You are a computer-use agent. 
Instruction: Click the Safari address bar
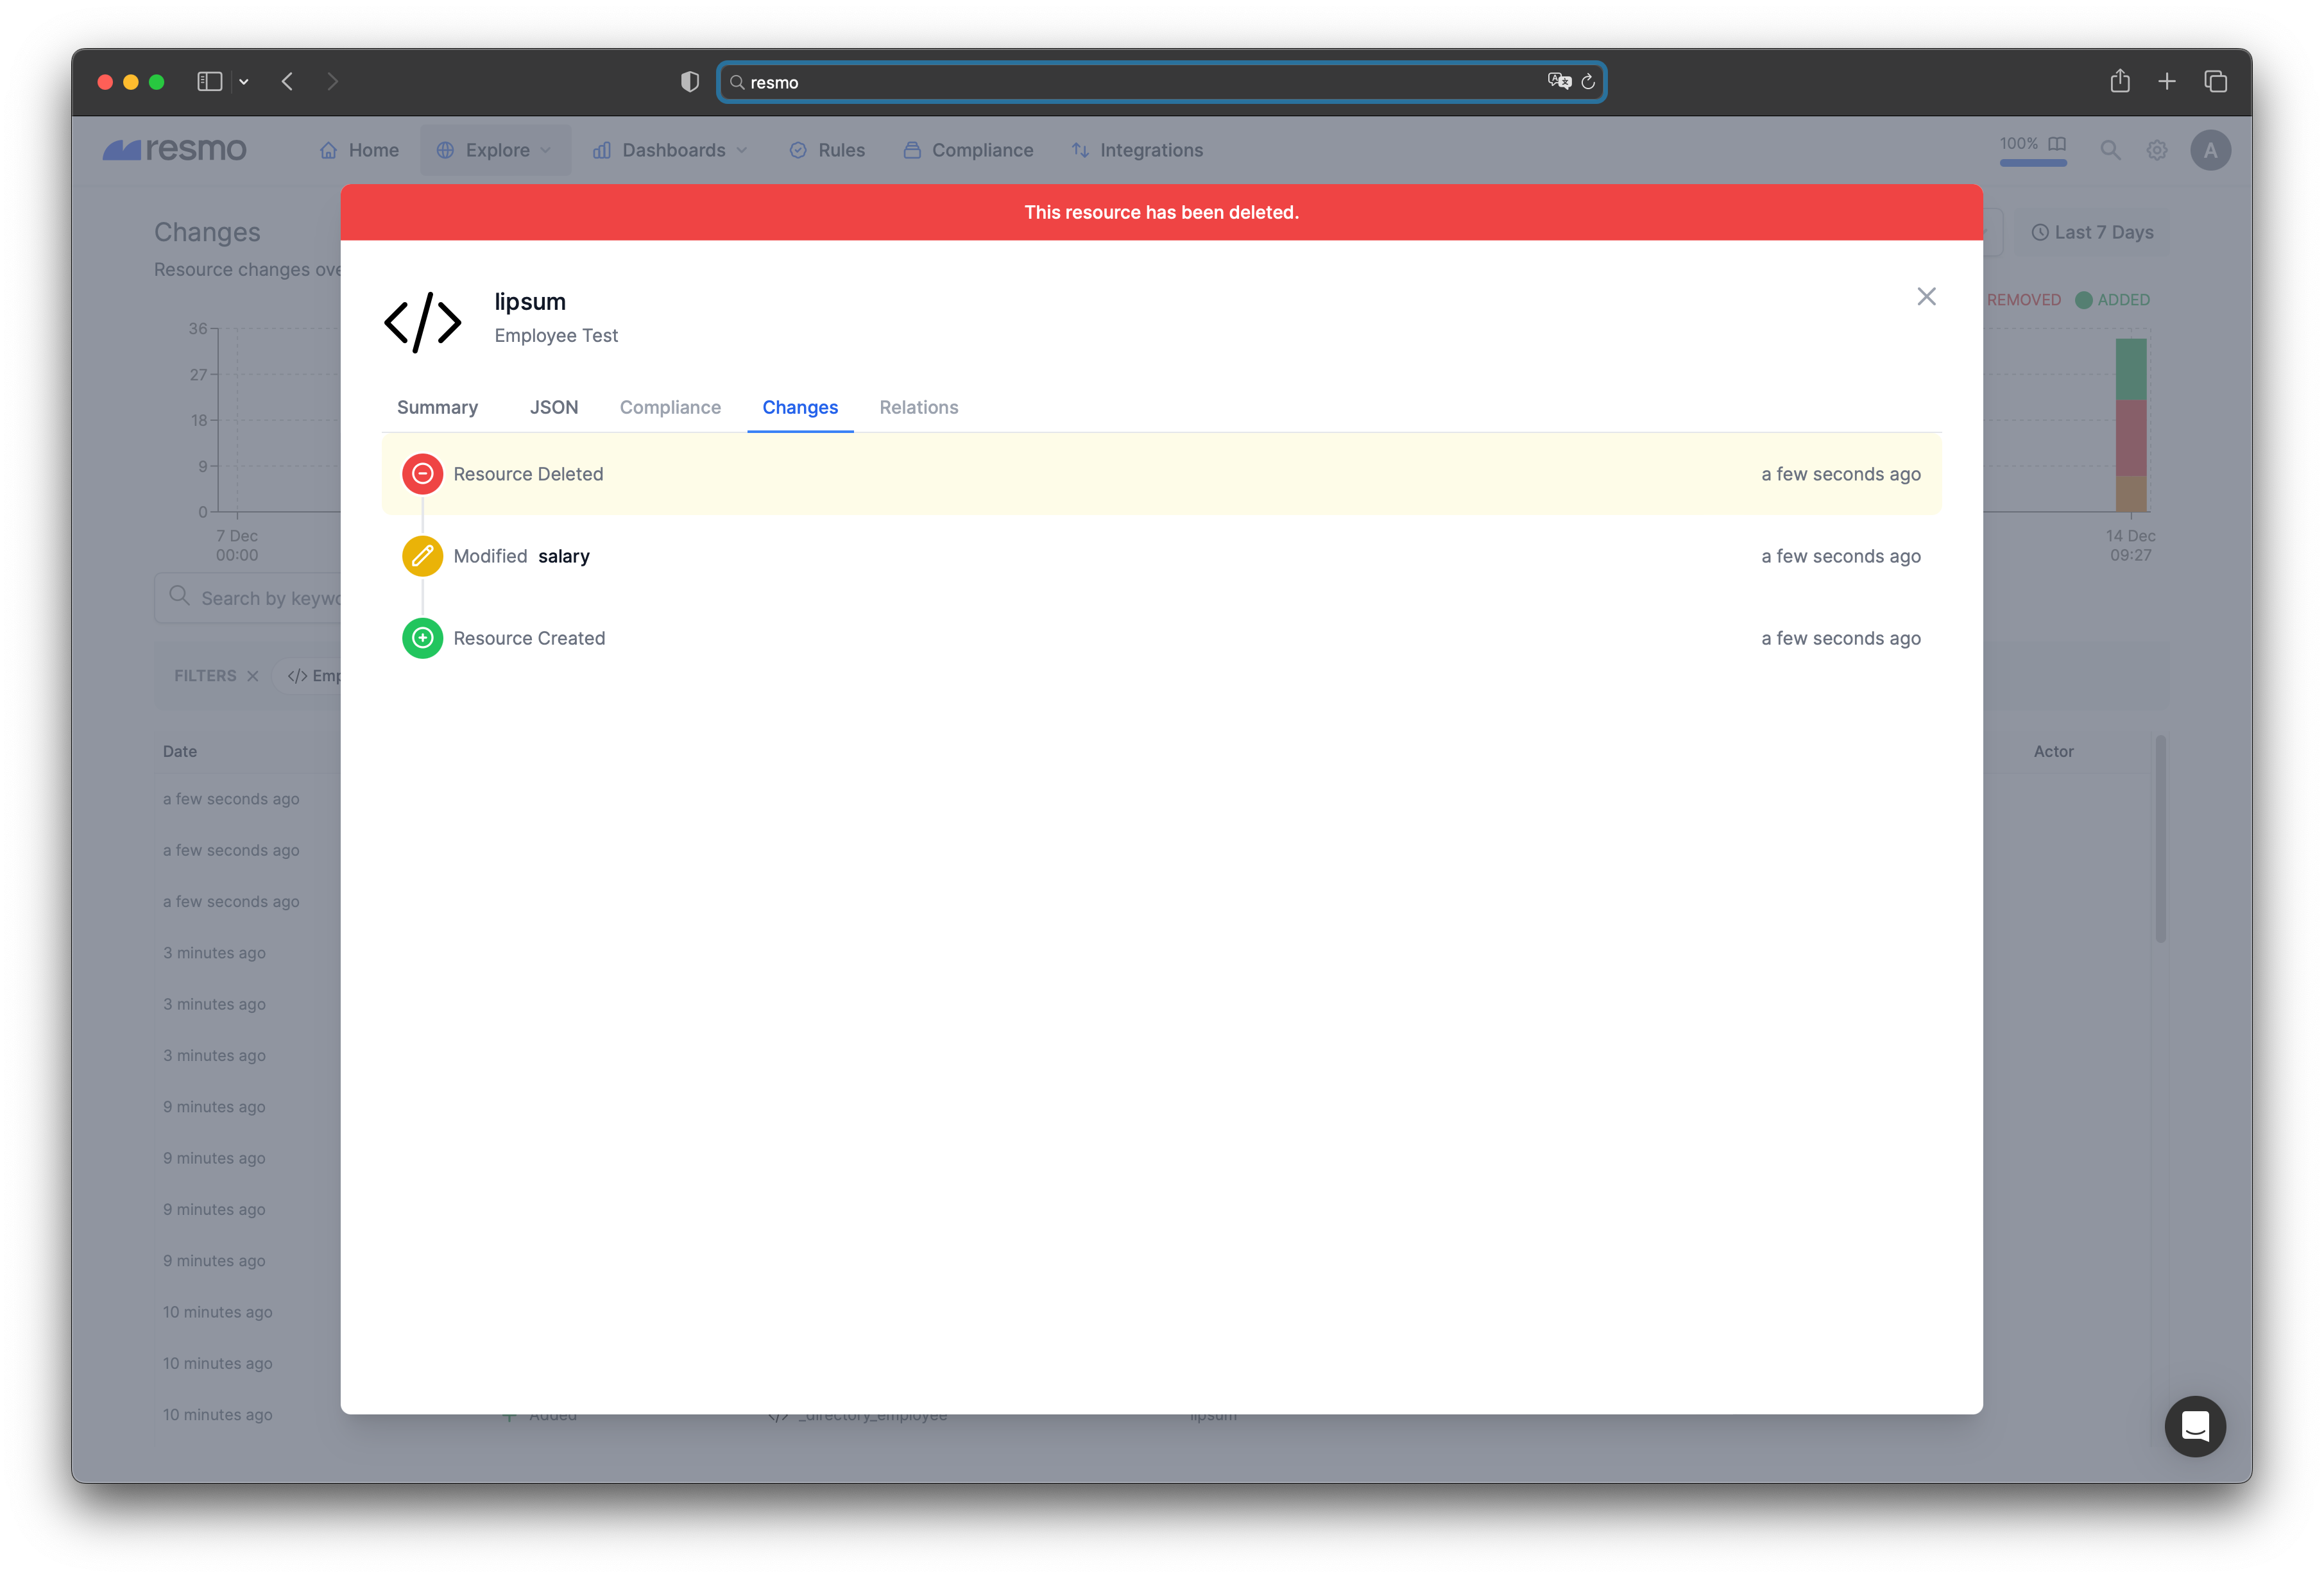1140,82
